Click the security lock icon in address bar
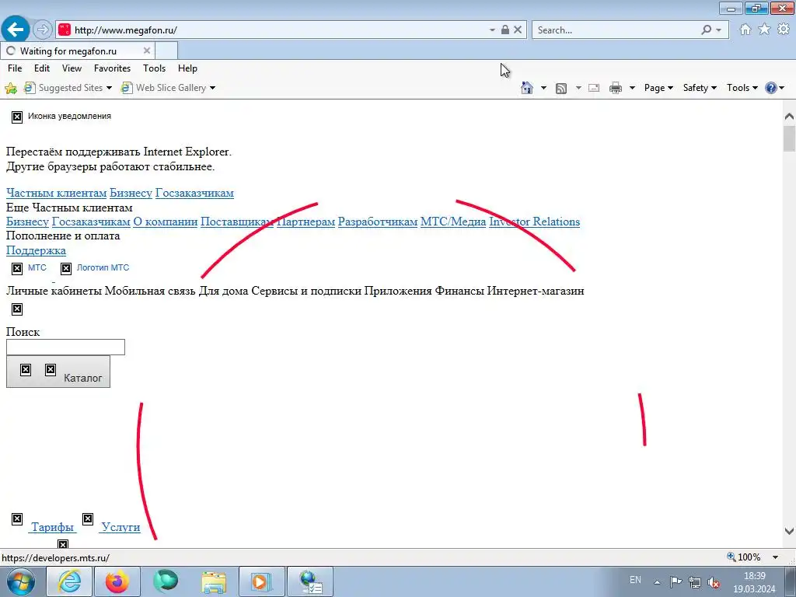Screen dimensions: 796x597 tap(505, 30)
